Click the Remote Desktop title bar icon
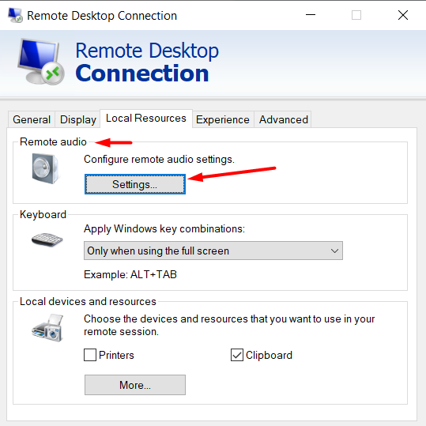Viewport: 426px width, 426px height. (15, 15)
